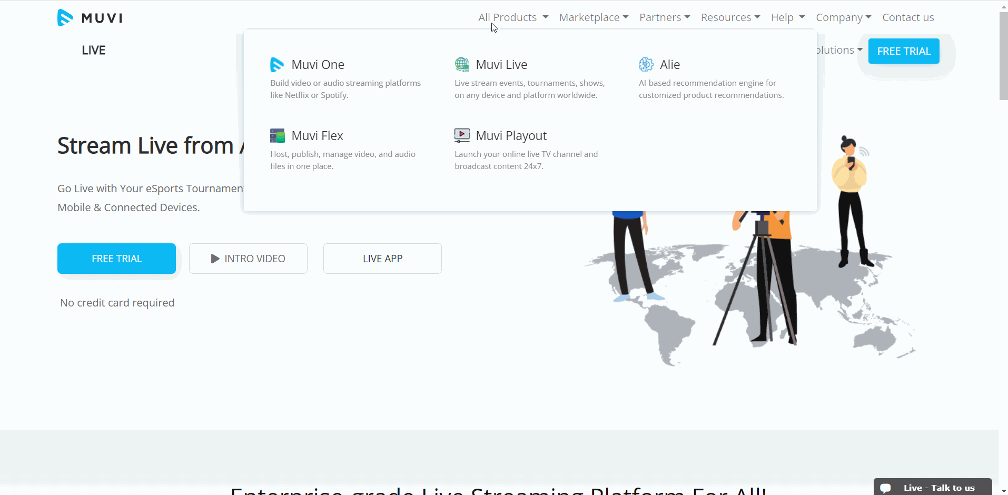Open Live - Talk to us chat
Screen dimensions: 1008x495
click(933, 488)
